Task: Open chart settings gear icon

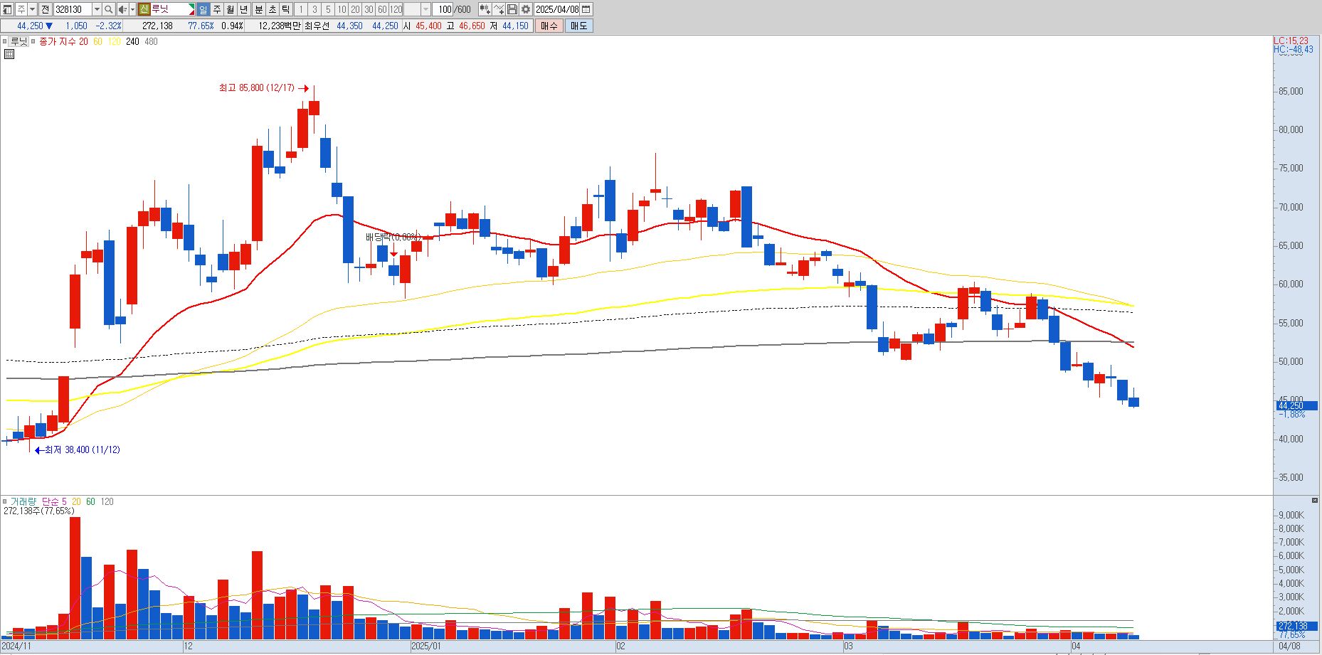Action: (526, 9)
